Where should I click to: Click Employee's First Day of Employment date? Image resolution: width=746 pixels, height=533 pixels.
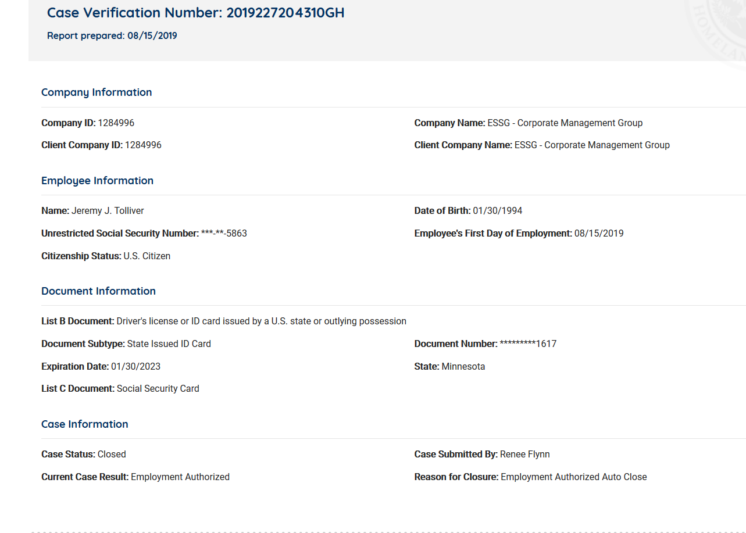pos(598,234)
